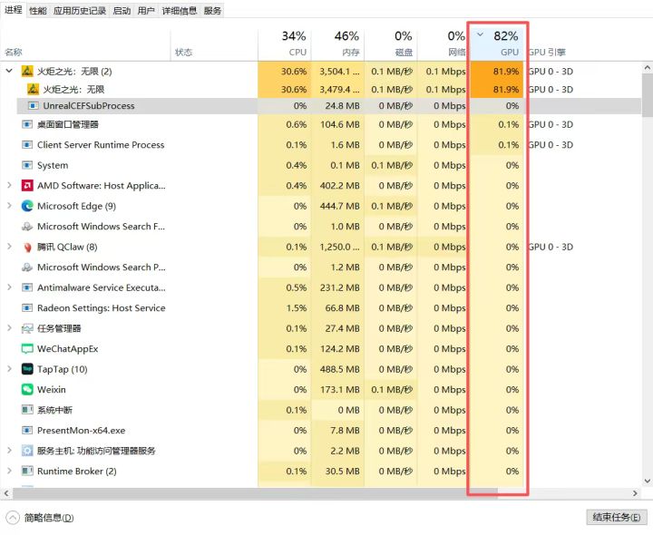Expand the TapTap (10) group

point(9,368)
